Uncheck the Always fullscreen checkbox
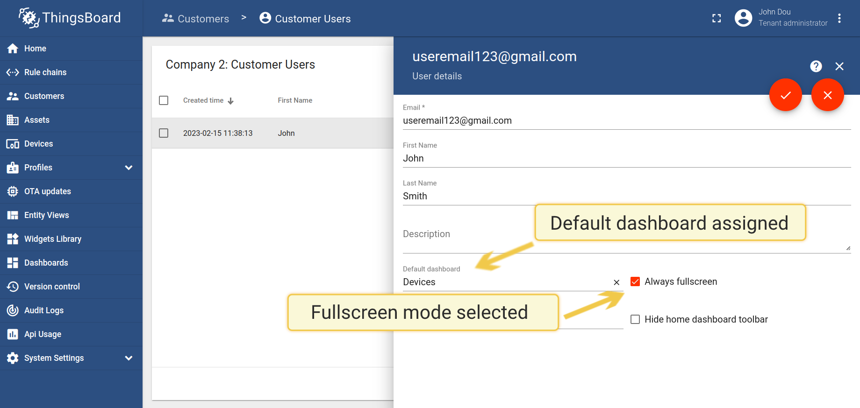 pos(635,281)
